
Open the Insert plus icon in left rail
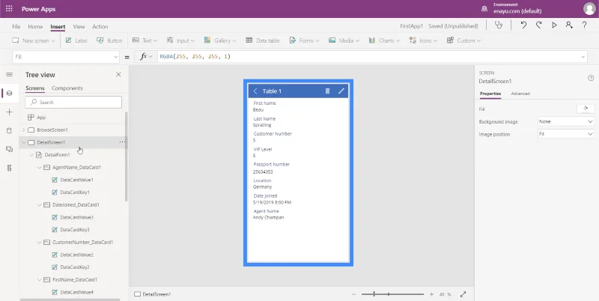click(x=9, y=112)
